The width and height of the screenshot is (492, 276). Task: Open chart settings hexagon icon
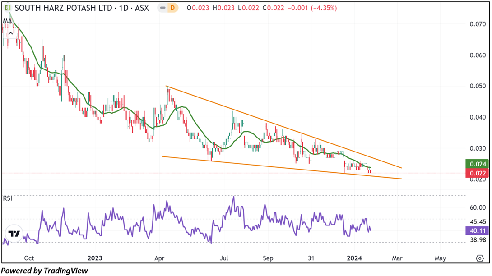click(x=480, y=258)
